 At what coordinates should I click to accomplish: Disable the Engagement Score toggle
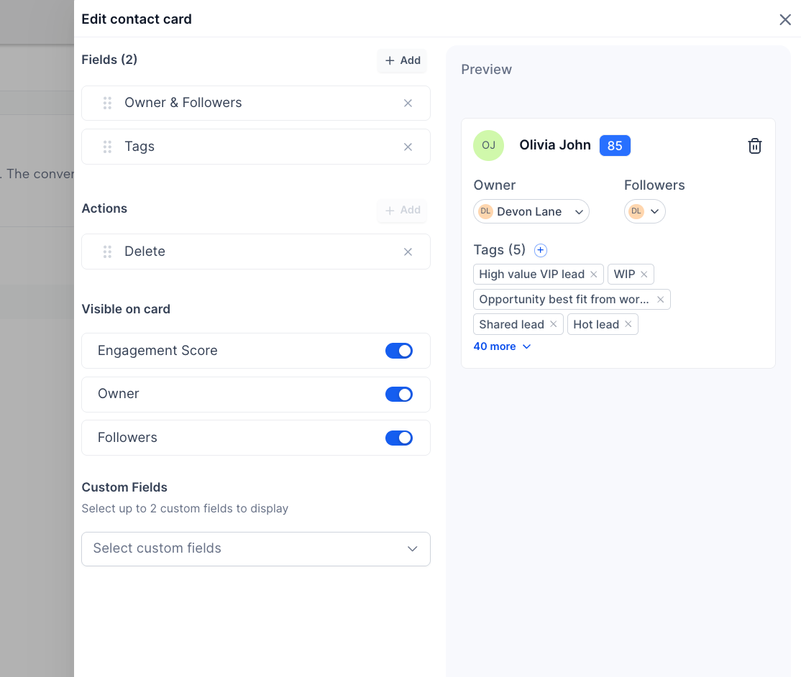point(399,351)
